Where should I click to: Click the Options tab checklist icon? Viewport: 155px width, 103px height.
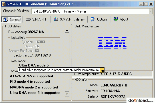tap(93, 19)
